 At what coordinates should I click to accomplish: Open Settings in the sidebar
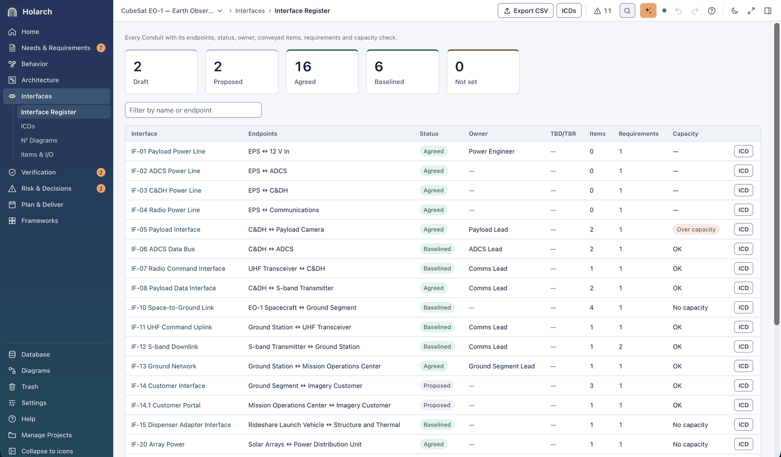[57, 403]
